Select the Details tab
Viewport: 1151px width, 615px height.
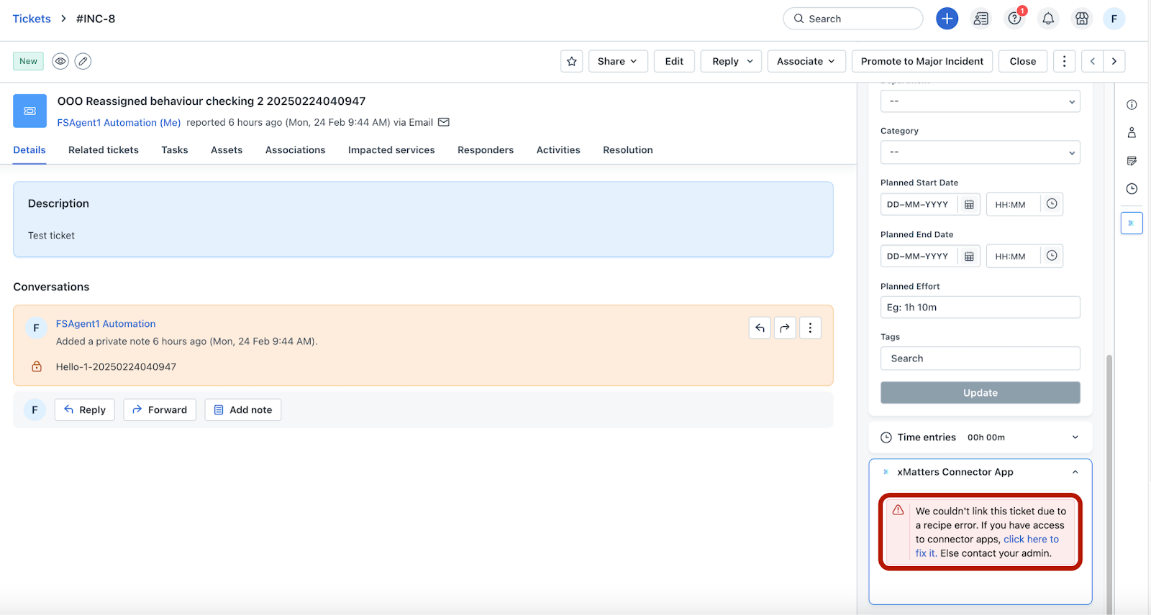click(29, 150)
